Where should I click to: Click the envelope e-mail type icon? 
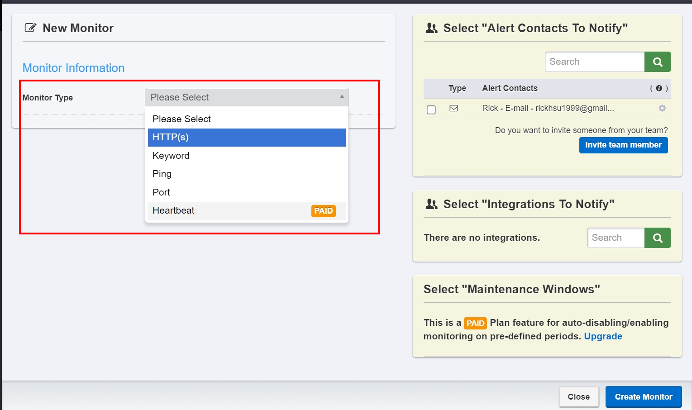click(453, 108)
